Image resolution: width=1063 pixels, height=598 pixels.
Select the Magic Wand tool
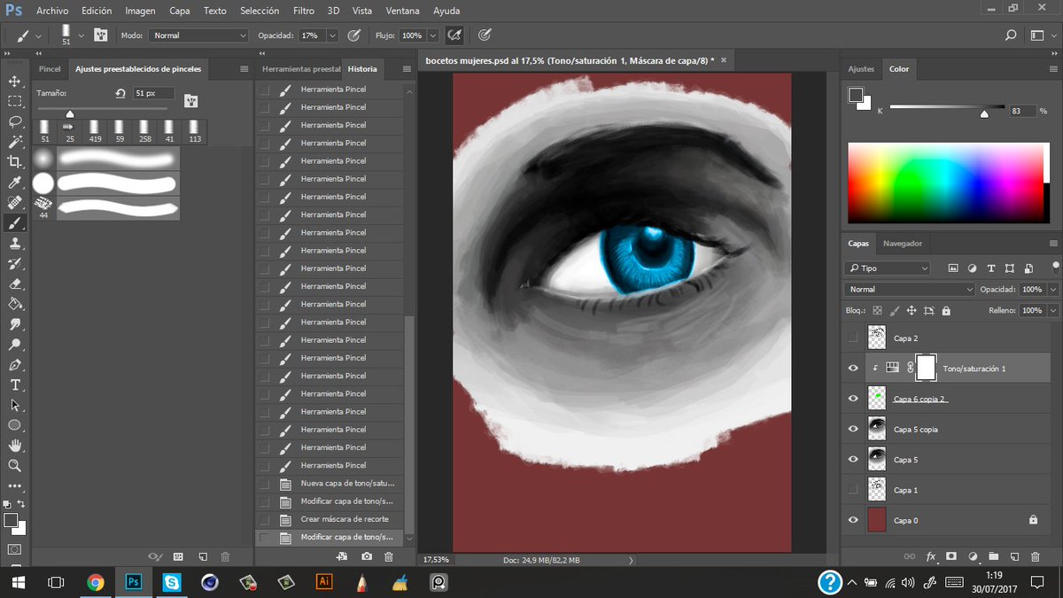click(x=14, y=142)
